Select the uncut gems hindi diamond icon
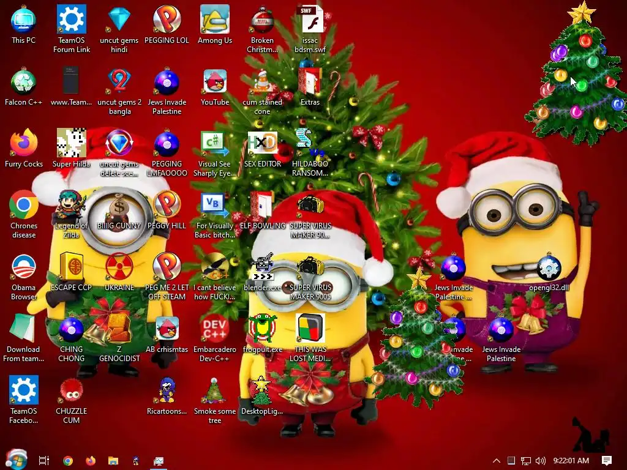627x470 pixels. click(x=119, y=19)
